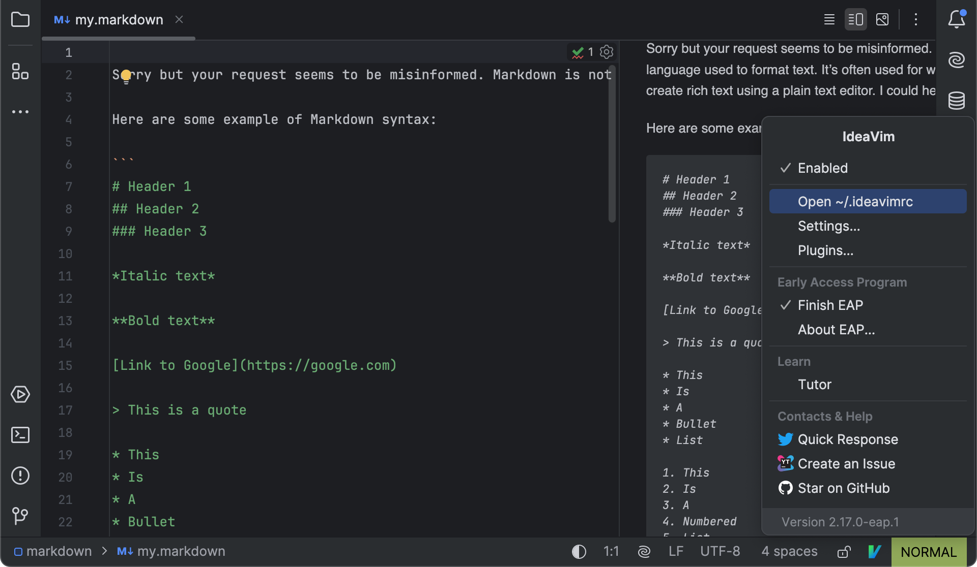
Task: Open the Structure tool window
Action: 20,71
